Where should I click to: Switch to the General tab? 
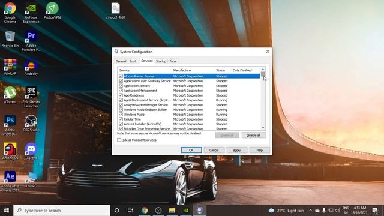(121, 61)
